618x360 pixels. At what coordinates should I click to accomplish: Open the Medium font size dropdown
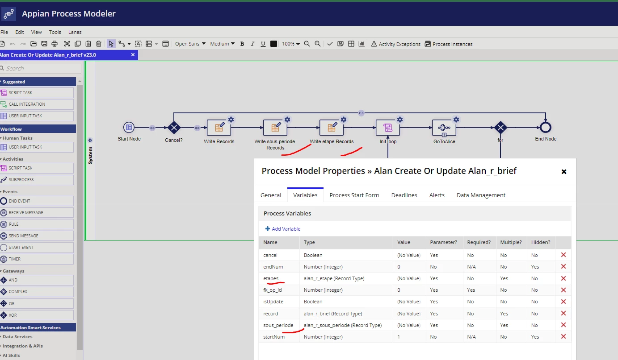click(223, 44)
